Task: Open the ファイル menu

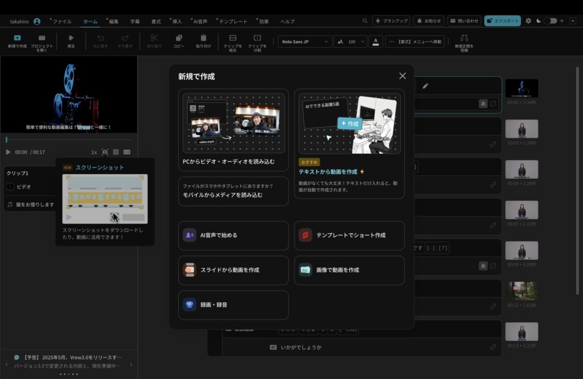Action: (61, 22)
